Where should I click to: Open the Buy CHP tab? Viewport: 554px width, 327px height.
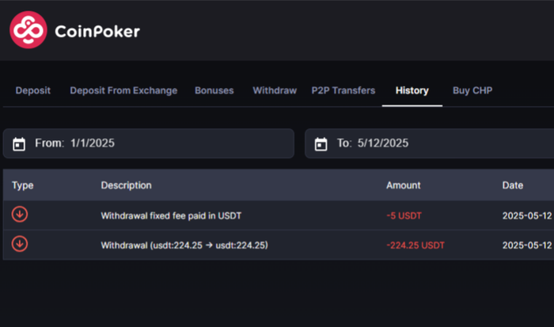(x=472, y=90)
